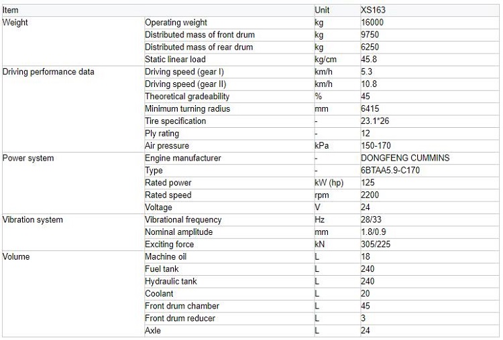Select the XS163 column header
Image resolution: width=503 pixels, height=340 pixels.
(373, 10)
